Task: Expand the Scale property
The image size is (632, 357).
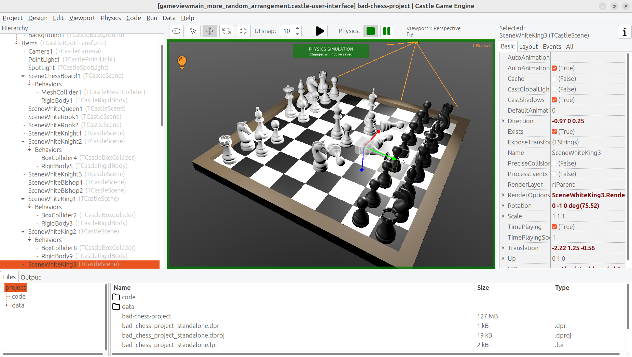Action: pos(503,216)
